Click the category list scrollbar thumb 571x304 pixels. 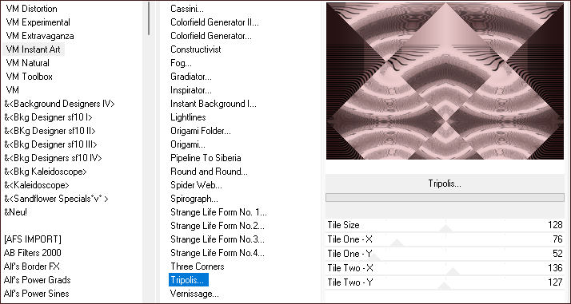pyautogui.click(x=149, y=18)
